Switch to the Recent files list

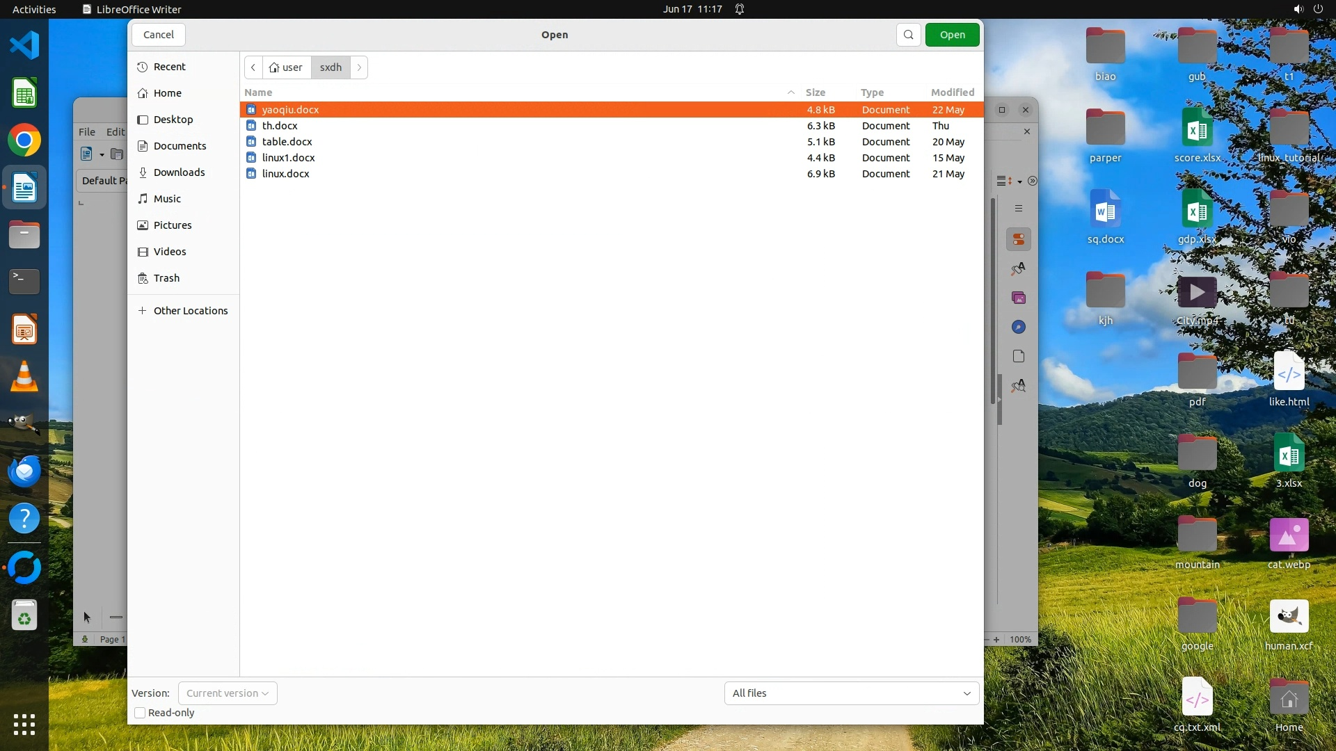click(x=169, y=67)
